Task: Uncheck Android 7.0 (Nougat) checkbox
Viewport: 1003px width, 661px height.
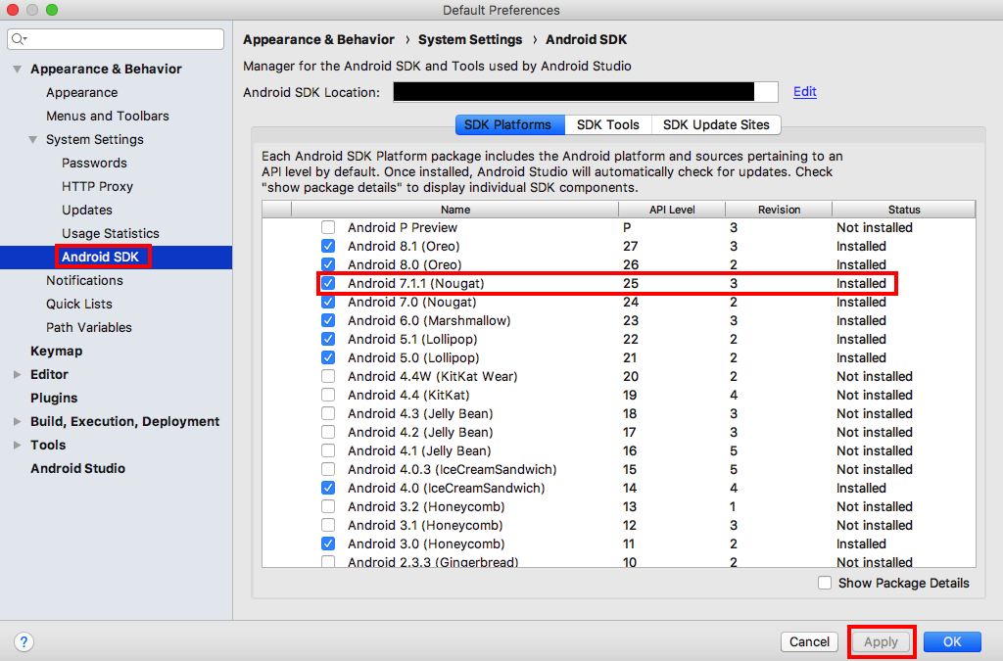Action: click(x=328, y=302)
